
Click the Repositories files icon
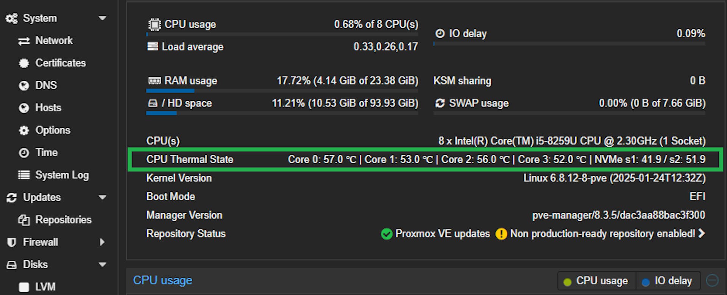24,220
